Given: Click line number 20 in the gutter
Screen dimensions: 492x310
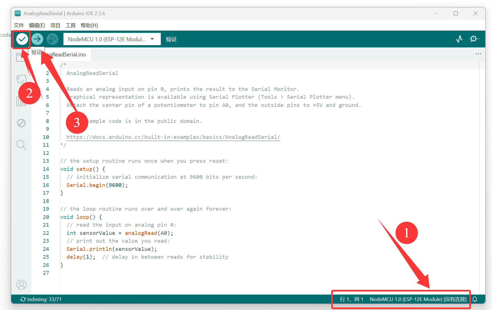Looking at the screenshot, I should pyautogui.click(x=46, y=217).
